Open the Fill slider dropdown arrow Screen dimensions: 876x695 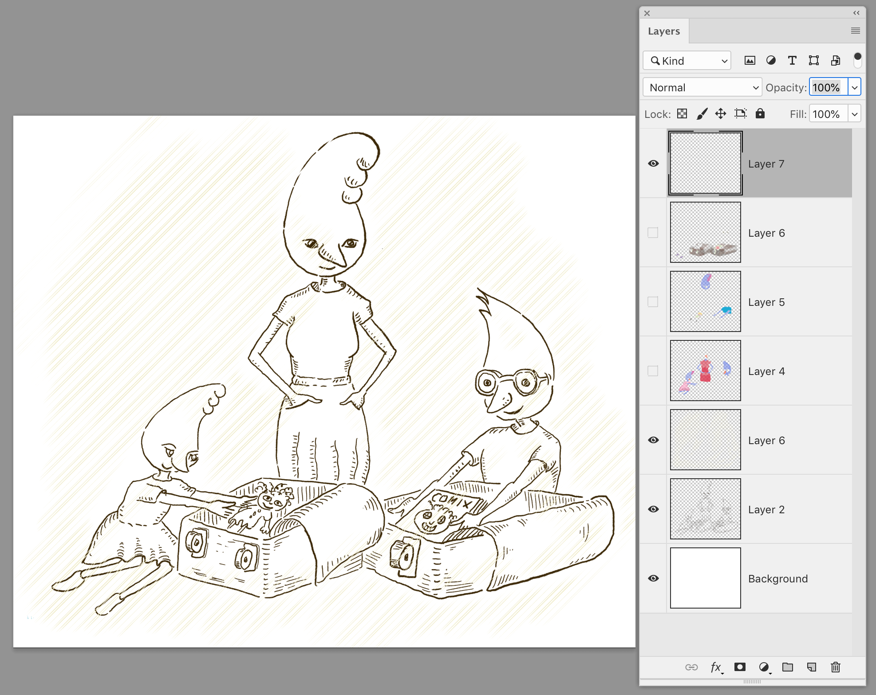[x=855, y=114]
